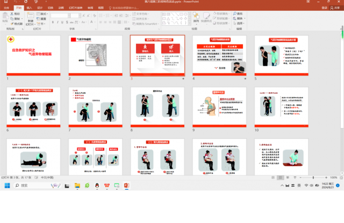Click the Cut (剪切) scissors icon
Image resolution: width=344 pixels, height=223 pixels.
click(x=13, y=13)
